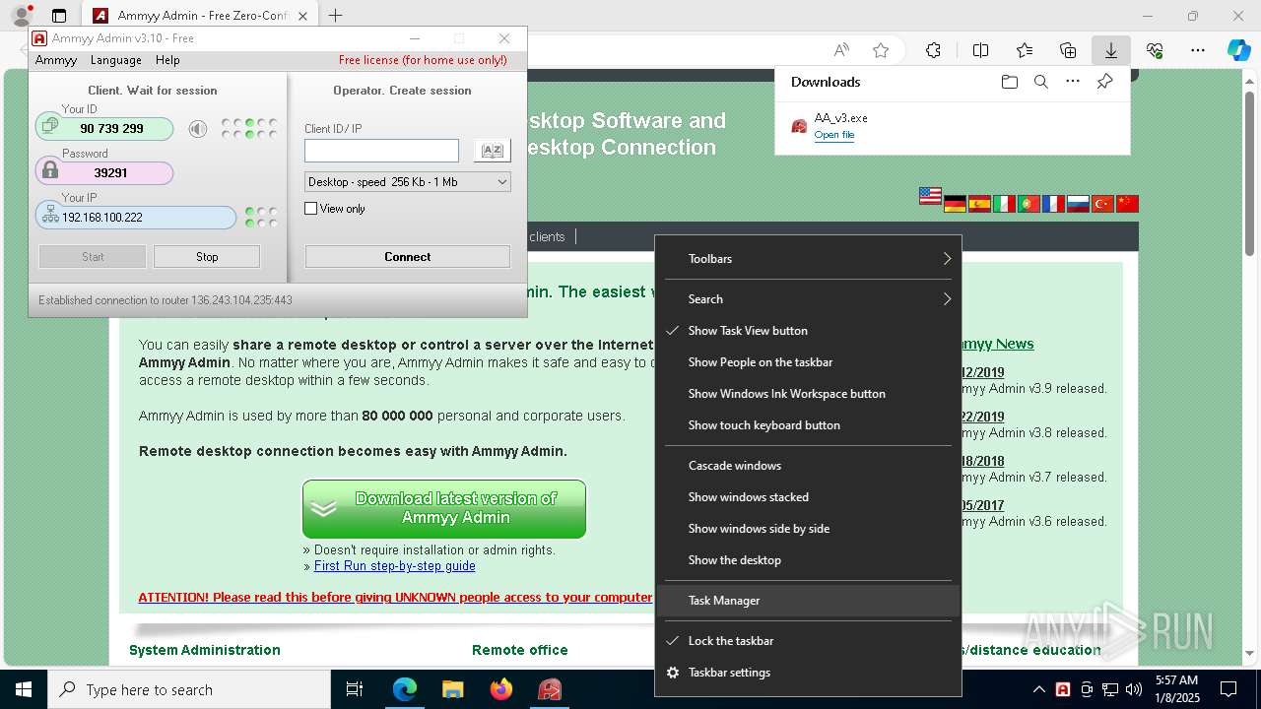This screenshot has width=1261, height=709.
Task: Open Firefox from the taskbar
Action: pyautogui.click(x=501, y=689)
